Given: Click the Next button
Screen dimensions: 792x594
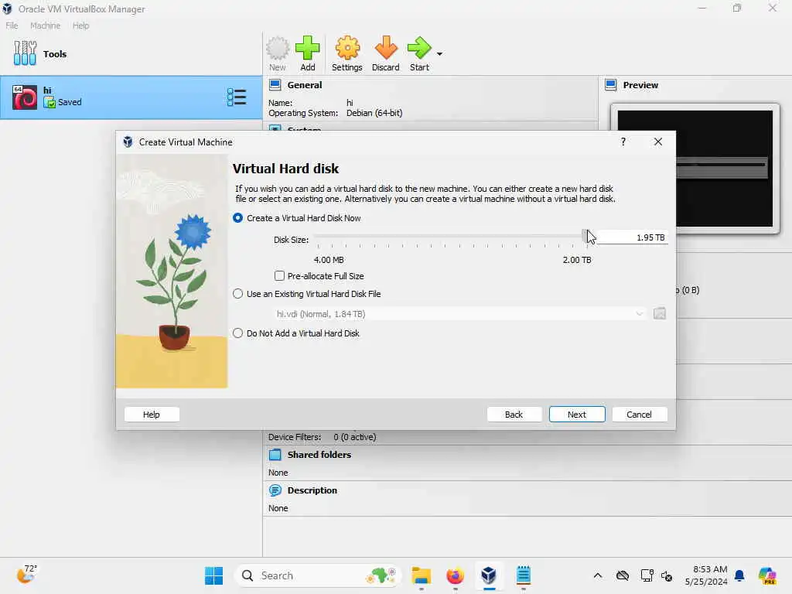Looking at the screenshot, I should (577, 415).
